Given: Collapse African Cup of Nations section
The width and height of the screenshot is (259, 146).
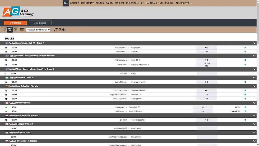Looking at the screenshot, I should pos(254,69).
